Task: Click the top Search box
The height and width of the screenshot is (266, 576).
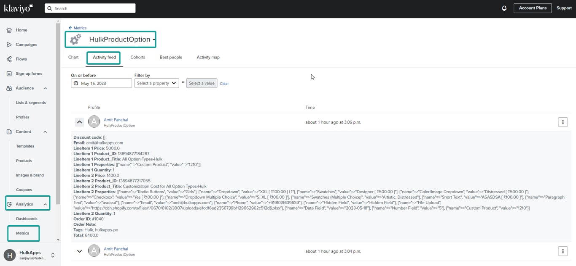Action: pos(90,8)
